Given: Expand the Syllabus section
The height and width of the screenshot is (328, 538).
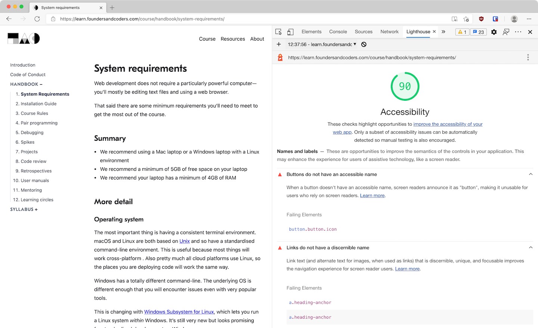Looking at the screenshot, I should tap(24, 209).
